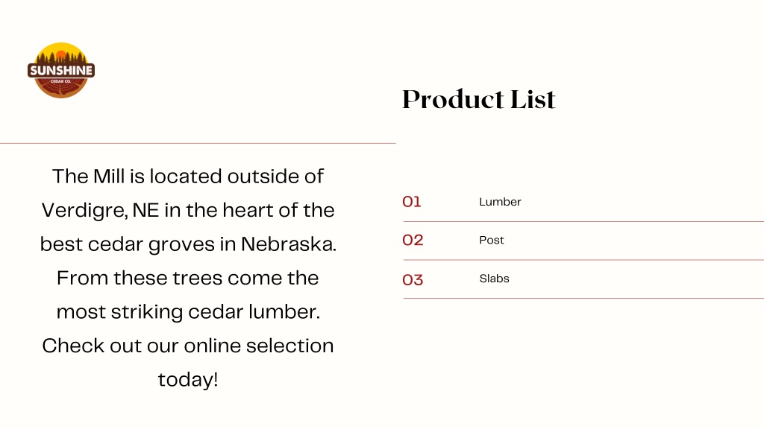Click the Sunshine Cedar Co. logo
This screenshot has width=764, height=429.
(61, 70)
